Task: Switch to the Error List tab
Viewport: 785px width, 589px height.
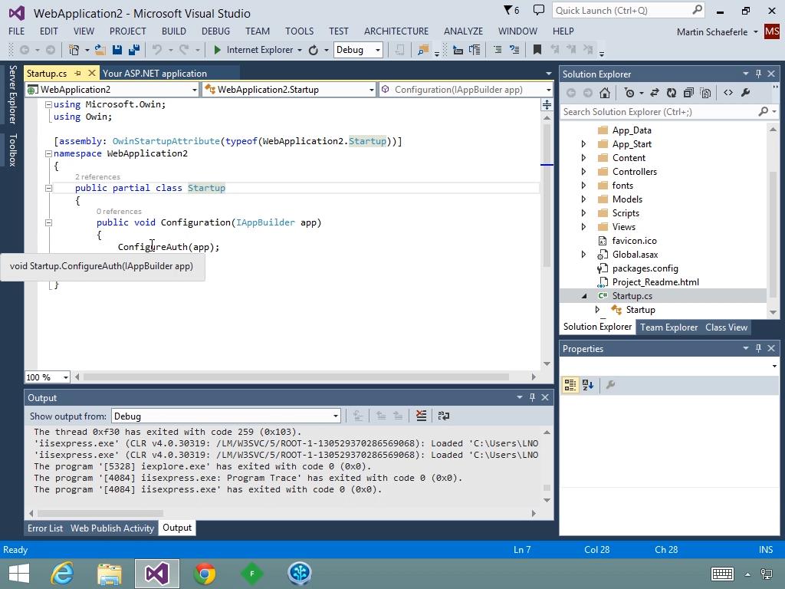Action: click(45, 528)
